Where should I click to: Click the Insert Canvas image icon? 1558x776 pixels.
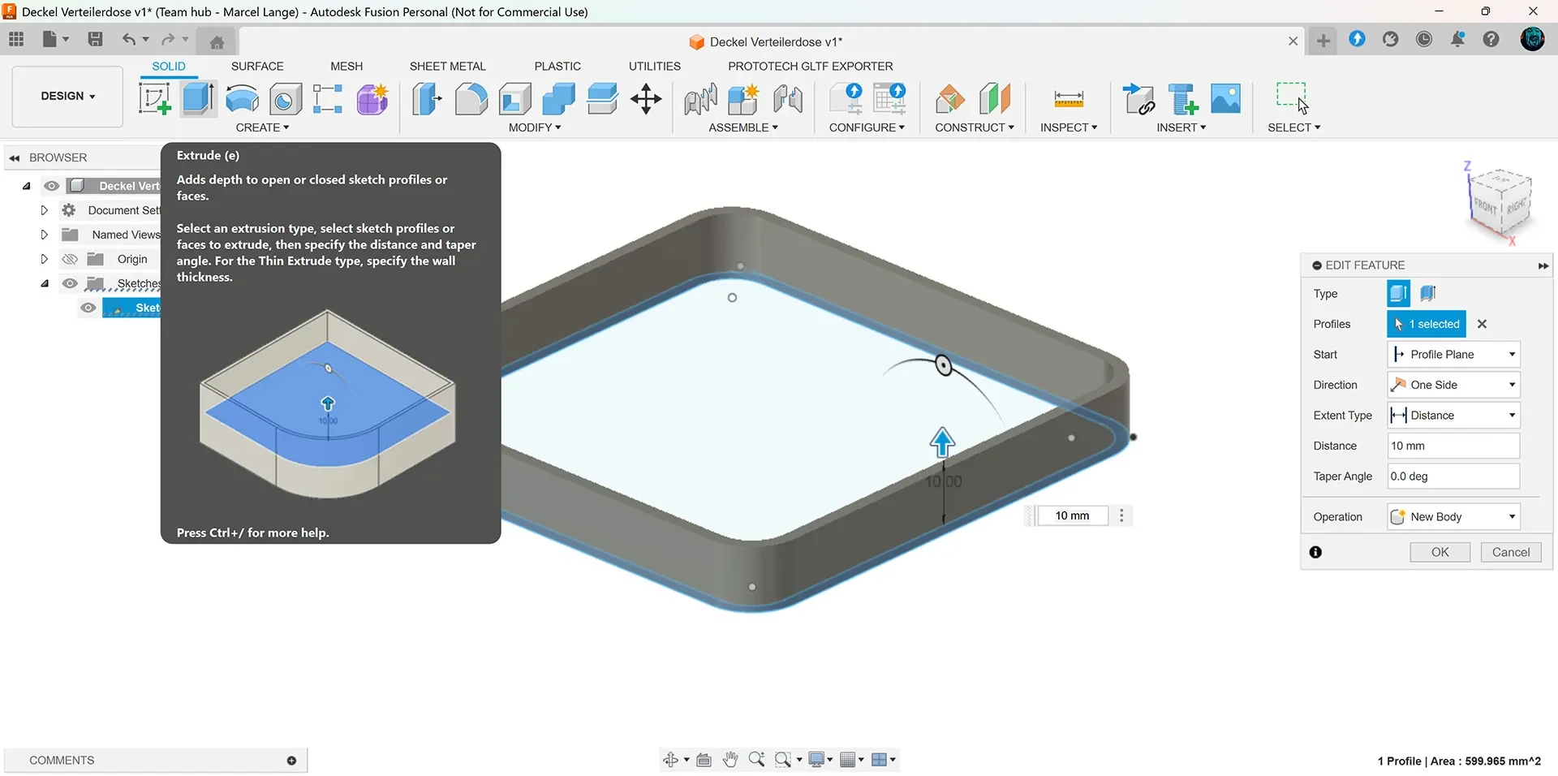(x=1225, y=99)
